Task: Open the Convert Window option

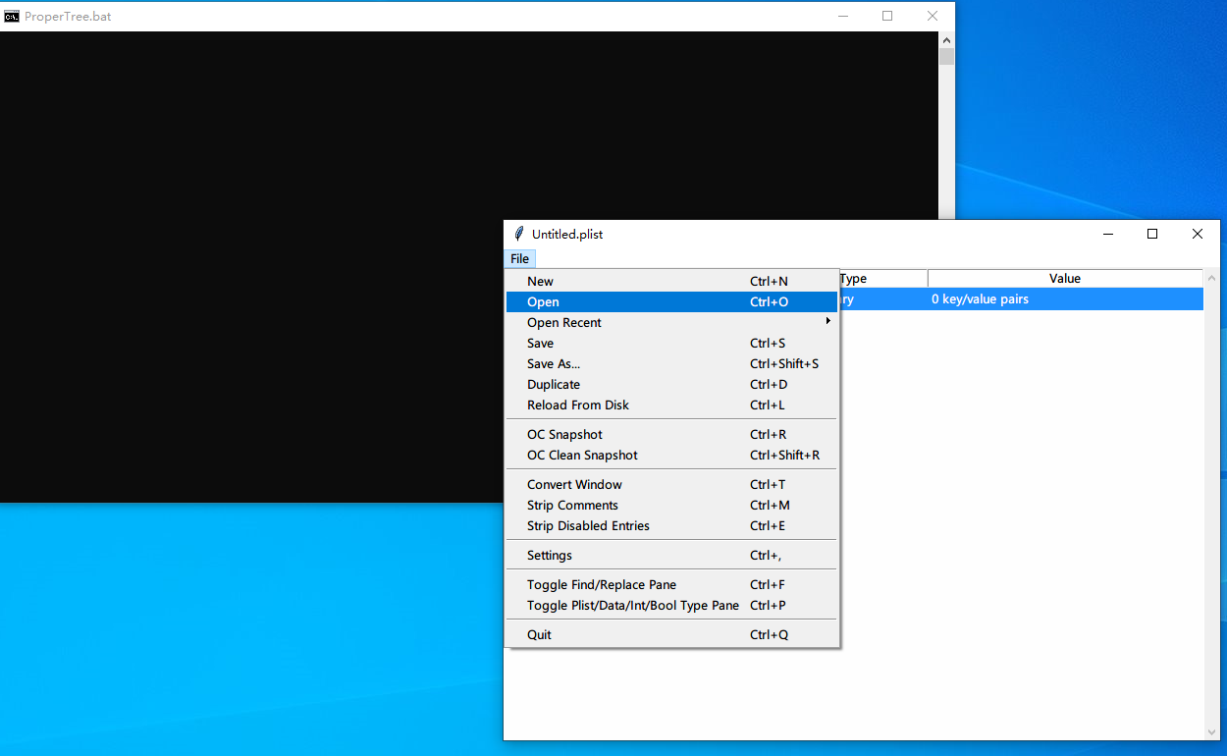Action: [574, 485]
